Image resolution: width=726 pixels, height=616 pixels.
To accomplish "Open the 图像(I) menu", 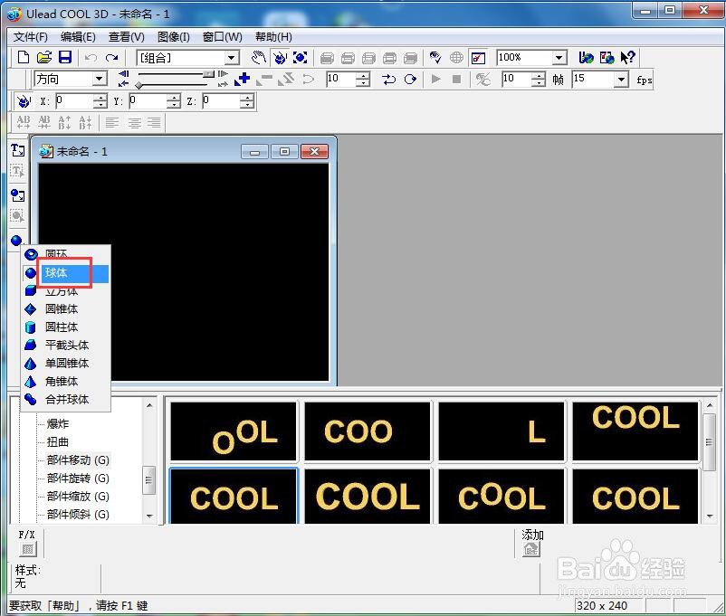I will pos(173,37).
